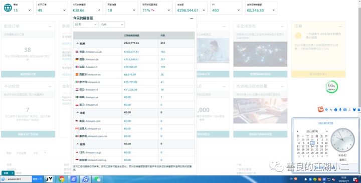Click the globe marketplace icon
The image size is (361, 183).
tap(8, 8)
